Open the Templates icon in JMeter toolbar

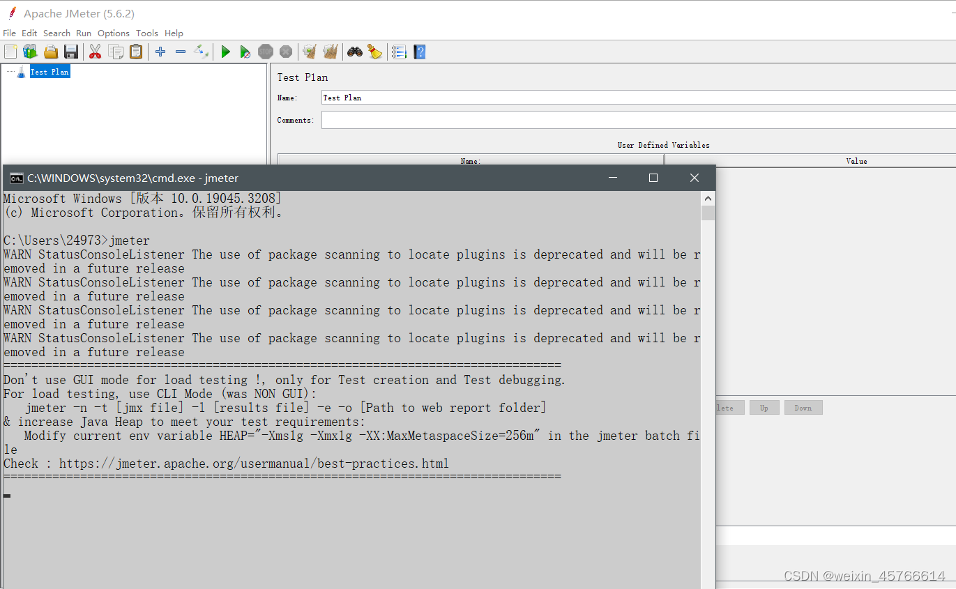click(30, 52)
